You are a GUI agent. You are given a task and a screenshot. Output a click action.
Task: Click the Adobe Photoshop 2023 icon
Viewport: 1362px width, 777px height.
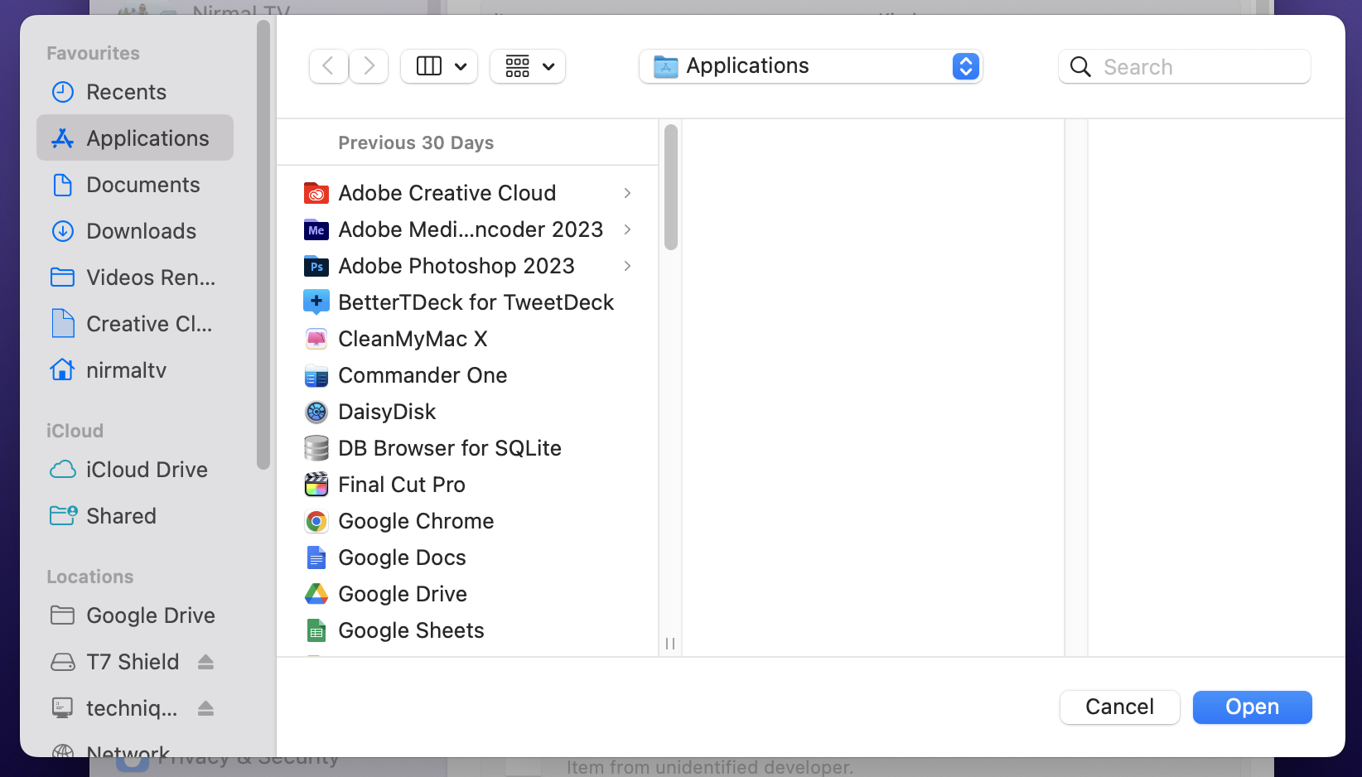tap(316, 266)
